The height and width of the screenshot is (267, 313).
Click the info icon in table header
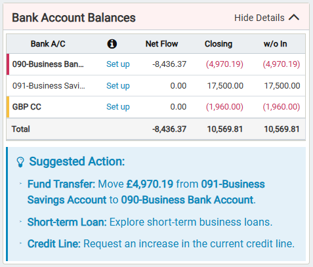(x=112, y=44)
